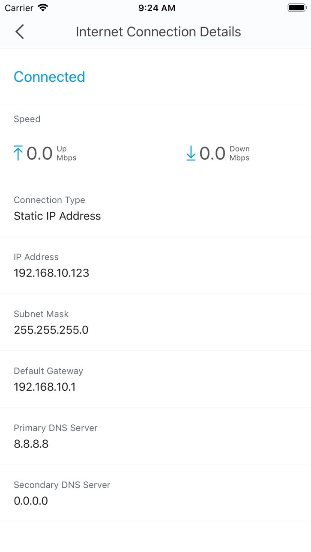The width and height of the screenshot is (311, 552).
Task: Select the Internet Connection Details title
Action: (x=158, y=32)
